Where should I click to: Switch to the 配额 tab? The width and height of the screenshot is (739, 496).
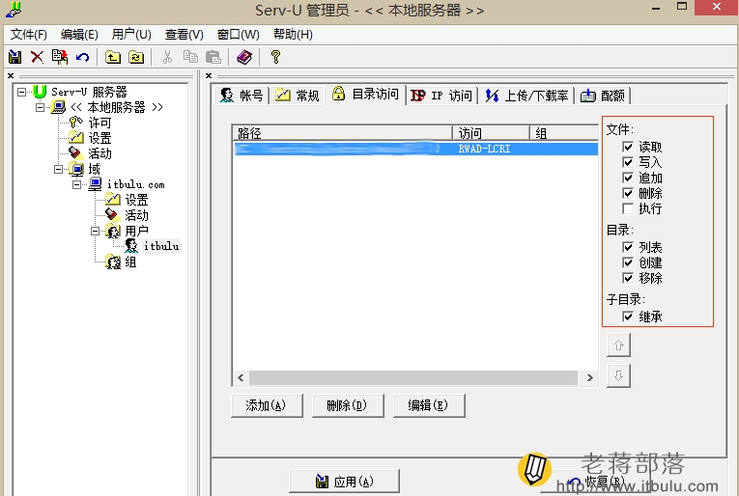tap(603, 96)
